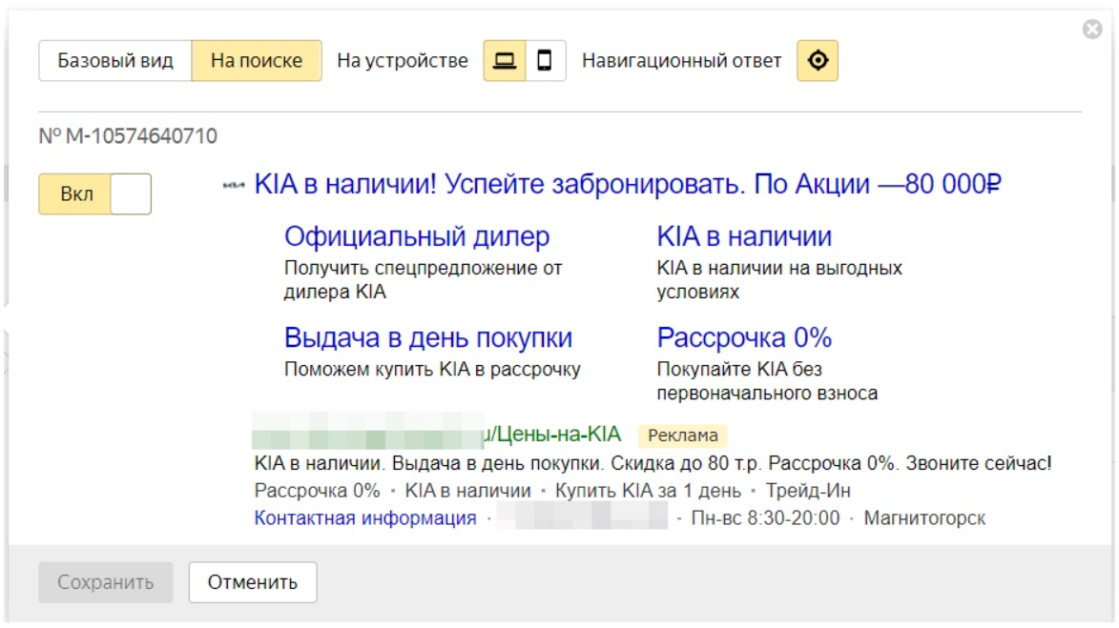1119x628 pixels.
Task: Open the KIA в наличии ad headline
Action: [628, 185]
